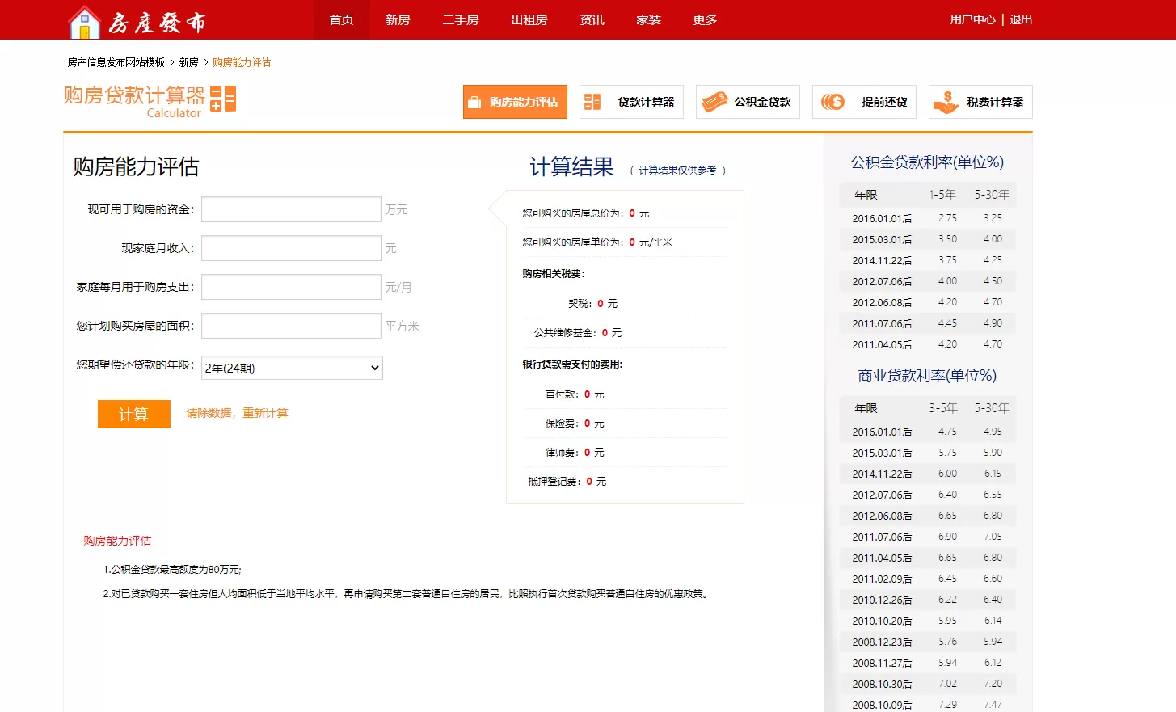The height and width of the screenshot is (712, 1176).
Task: Open 用户中心 in the header
Action: (972, 19)
